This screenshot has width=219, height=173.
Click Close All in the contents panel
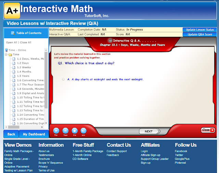pyautogui.click(x=26, y=43)
